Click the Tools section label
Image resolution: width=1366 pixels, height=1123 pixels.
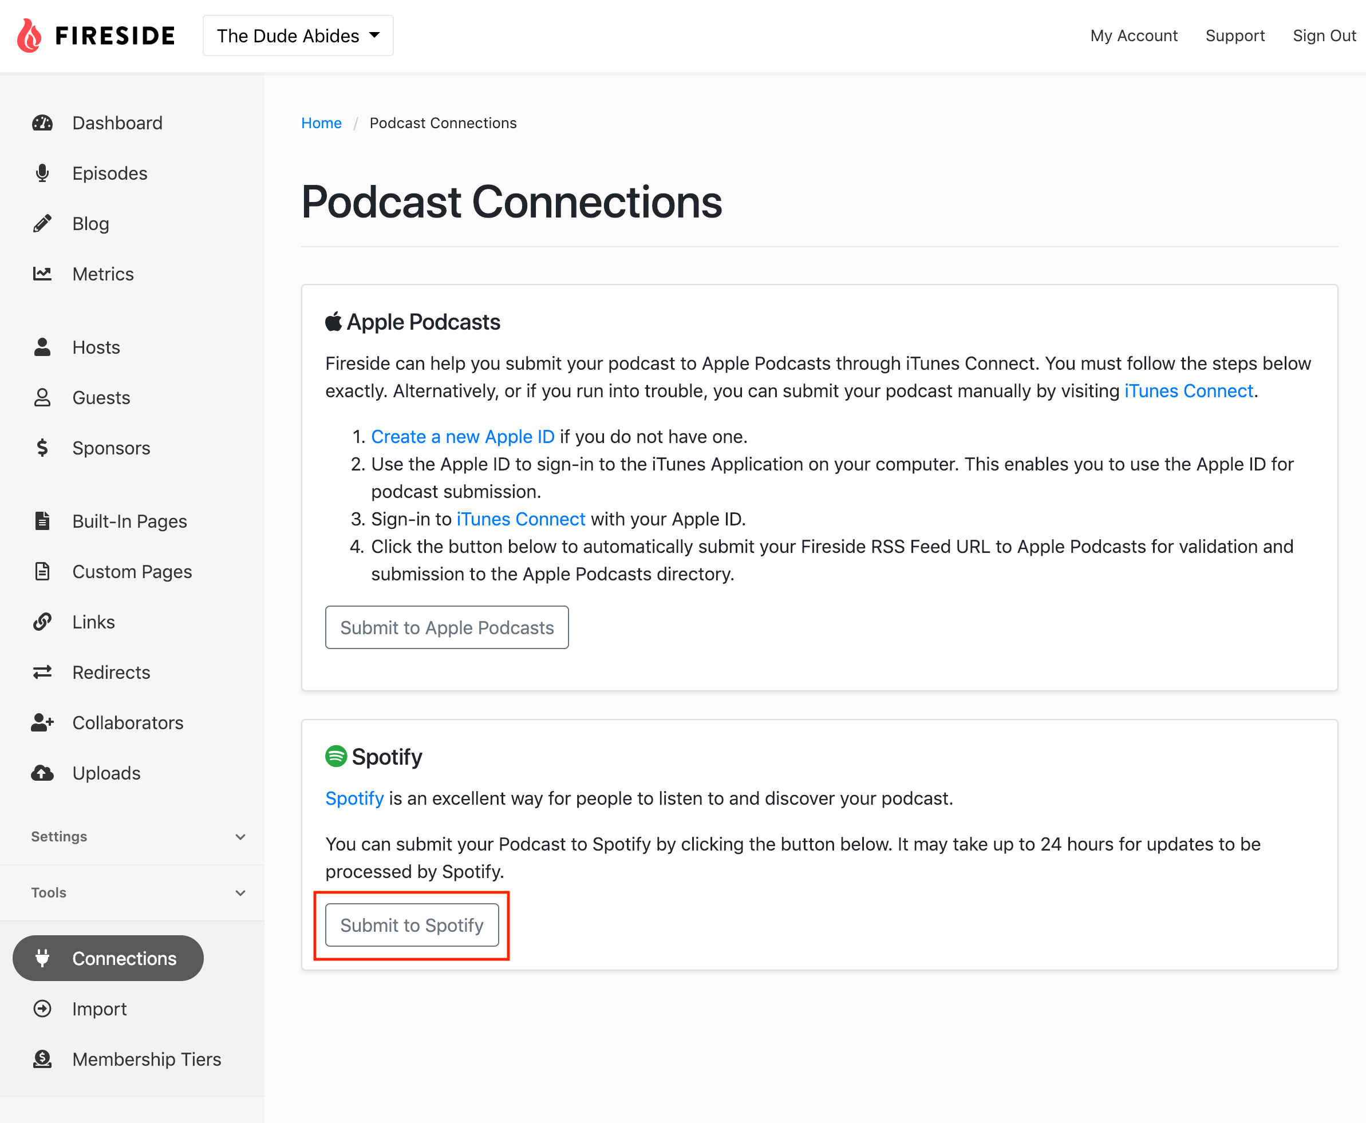[x=49, y=893]
